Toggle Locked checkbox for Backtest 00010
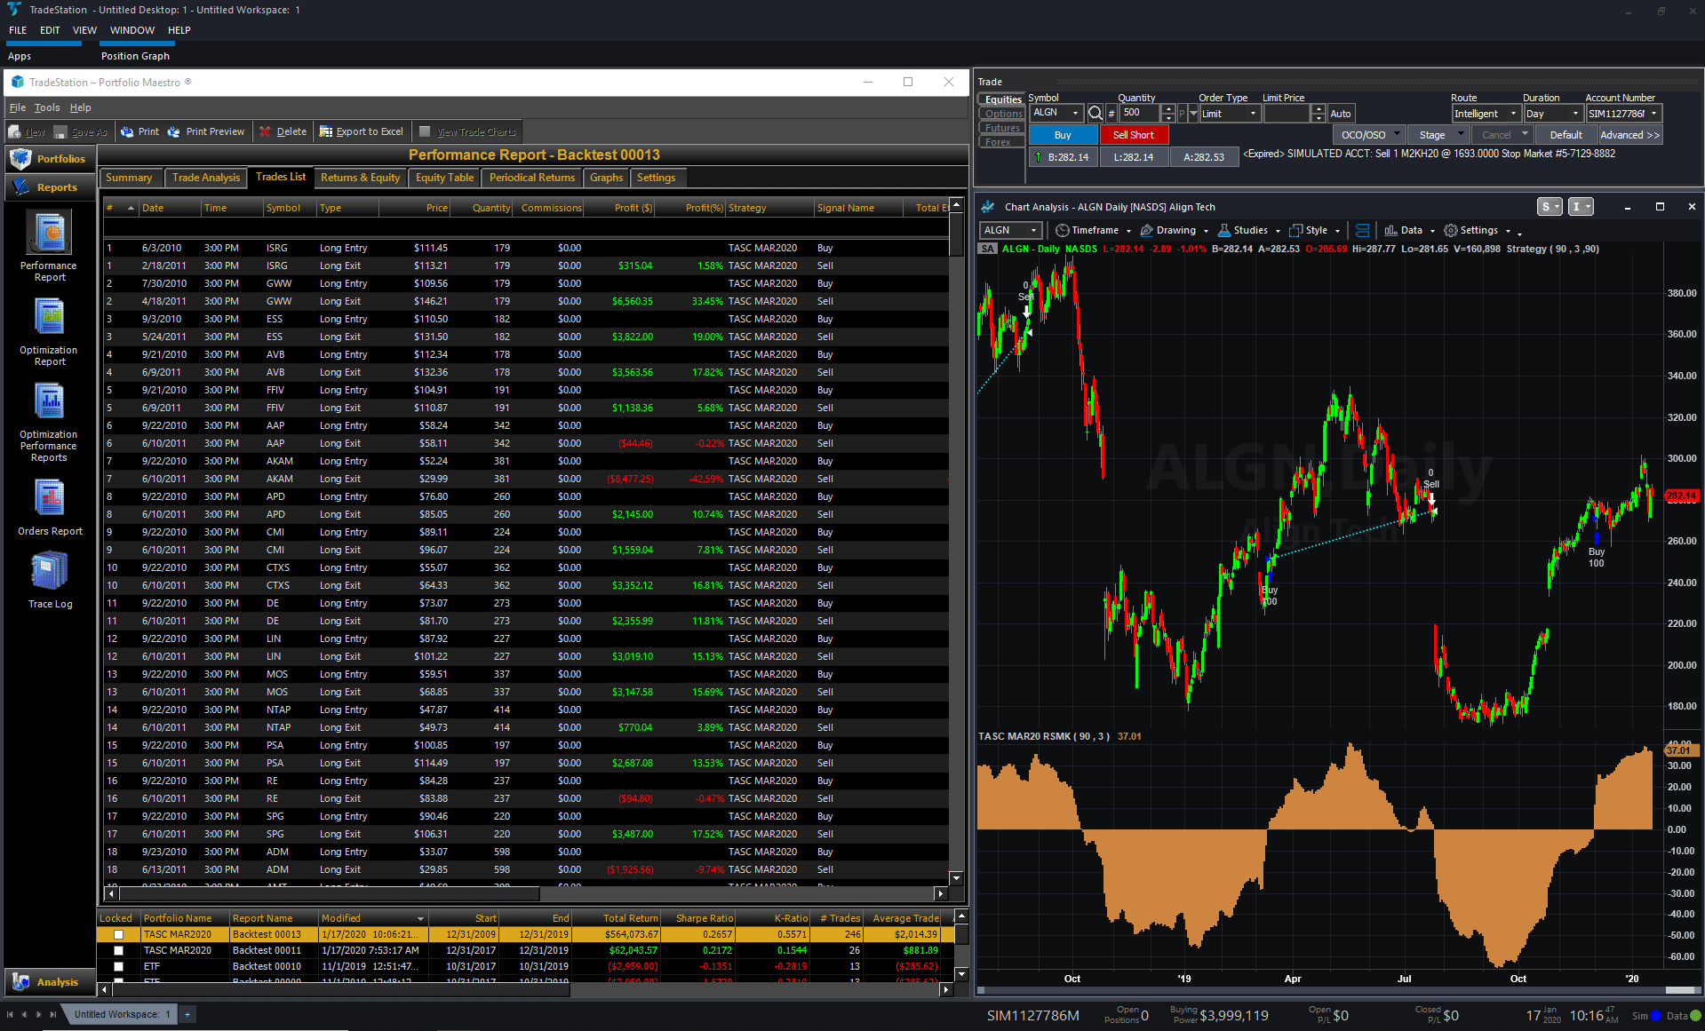The image size is (1705, 1031). coord(118,966)
